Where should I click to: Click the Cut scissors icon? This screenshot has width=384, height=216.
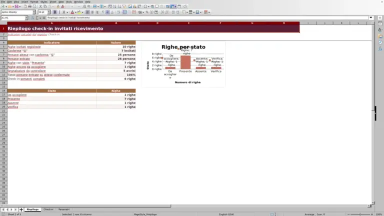[40, 6]
